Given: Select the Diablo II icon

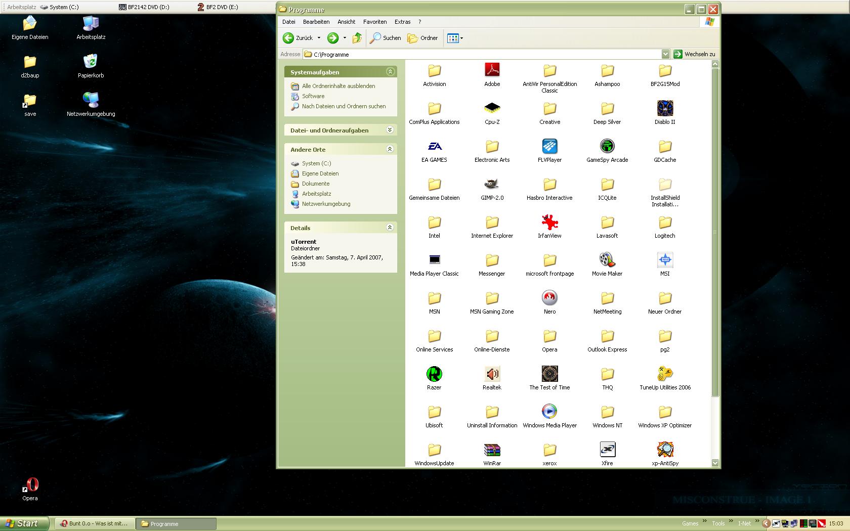Looking at the screenshot, I should click(665, 108).
